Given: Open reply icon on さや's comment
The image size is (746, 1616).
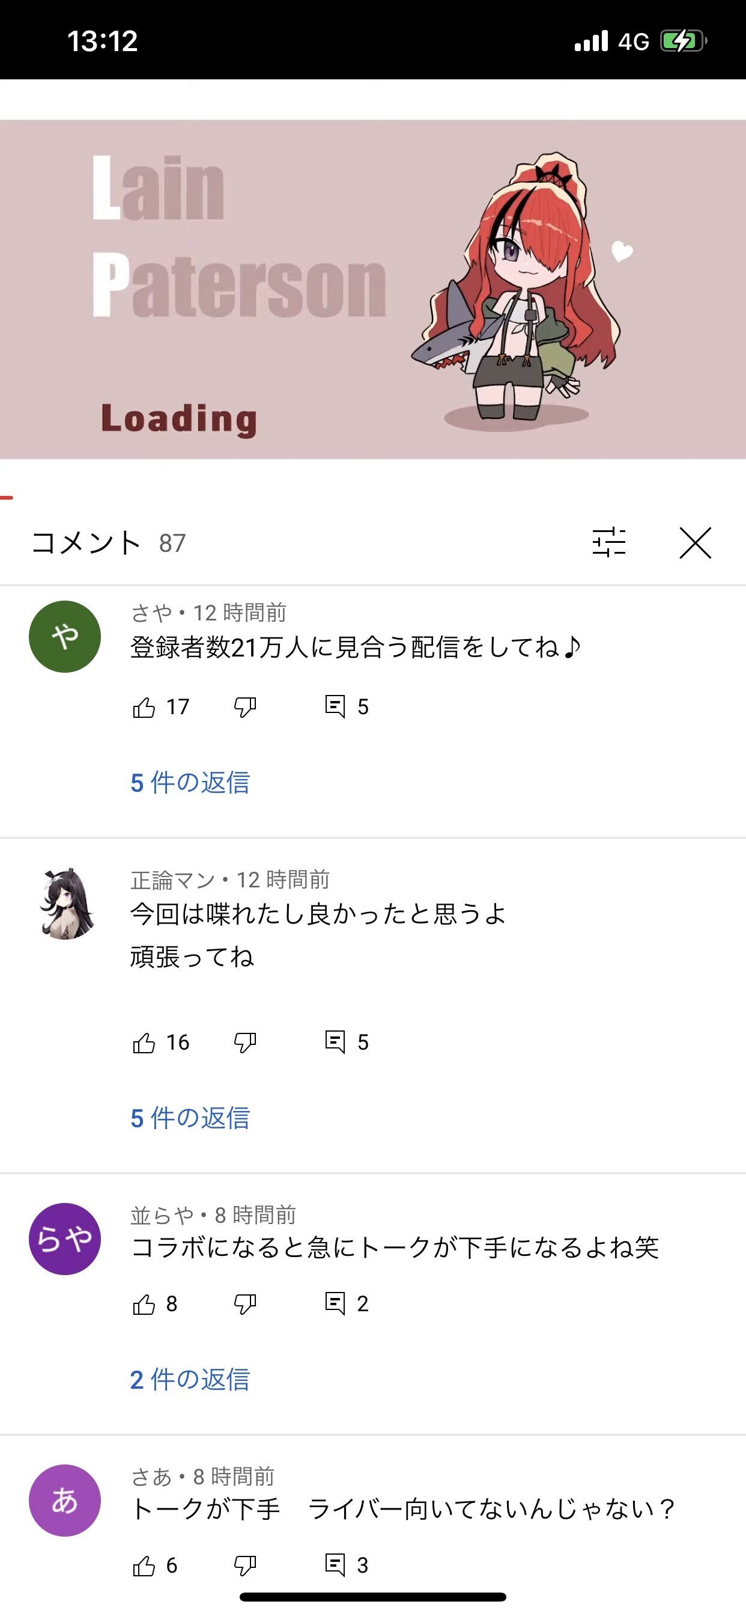Looking at the screenshot, I should click(x=335, y=706).
